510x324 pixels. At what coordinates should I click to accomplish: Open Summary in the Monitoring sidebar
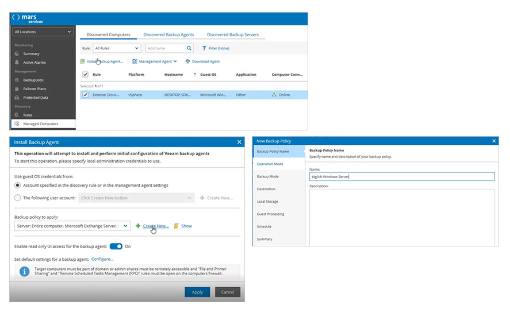point(32,54)
